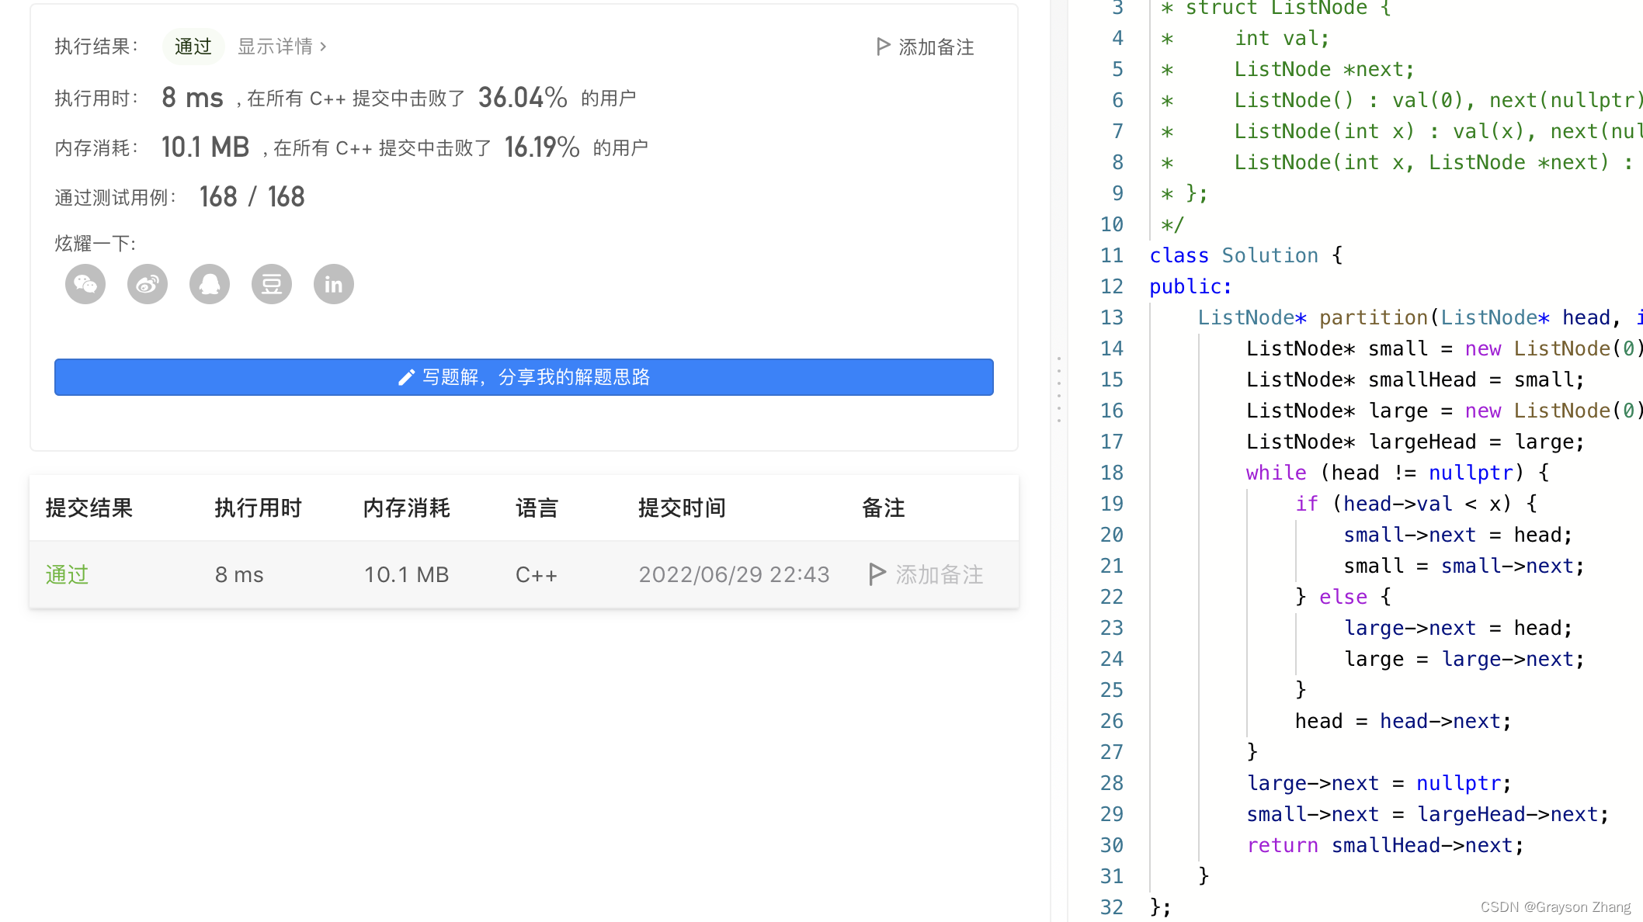Click the 提交时间 column header
The width and height of the screenshot is (1643, 922).
click(683, 508)
